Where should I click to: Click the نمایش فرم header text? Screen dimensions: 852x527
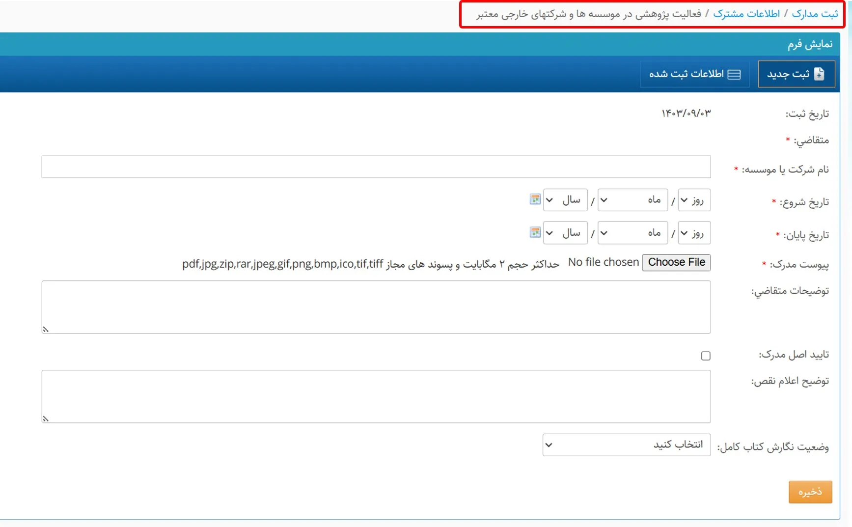810,44
